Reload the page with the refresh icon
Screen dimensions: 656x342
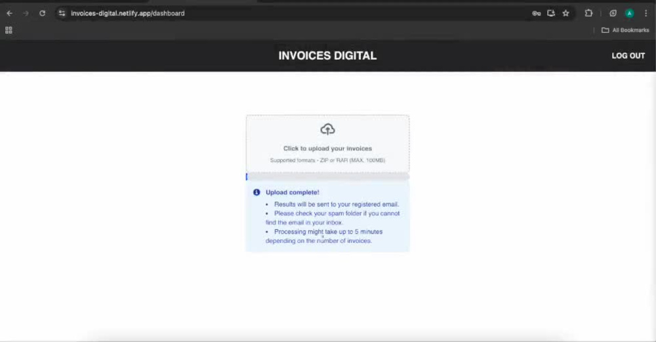point(42,13)
